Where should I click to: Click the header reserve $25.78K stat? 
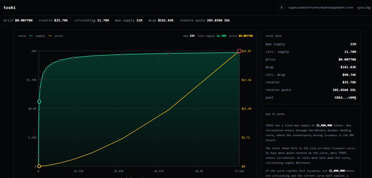(53, 20)
